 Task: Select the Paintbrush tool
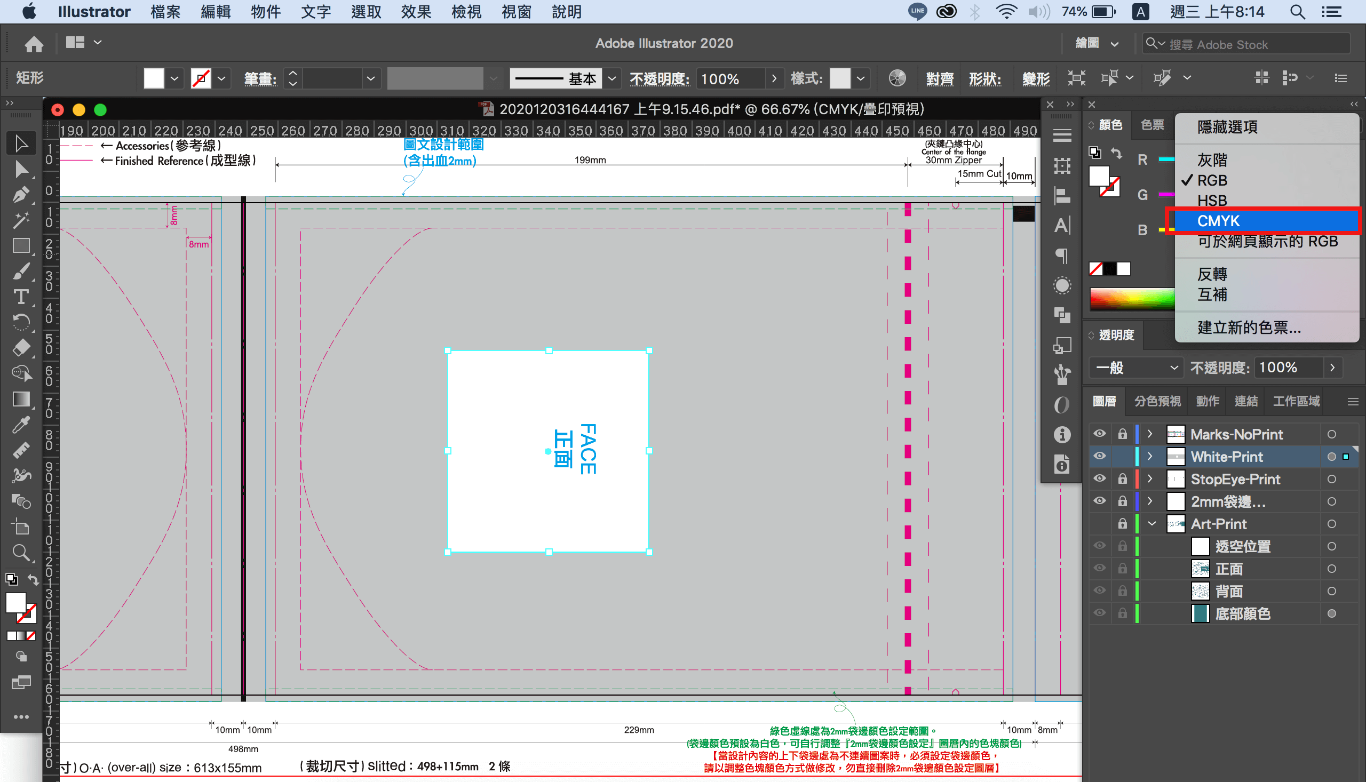pos(21,271)
